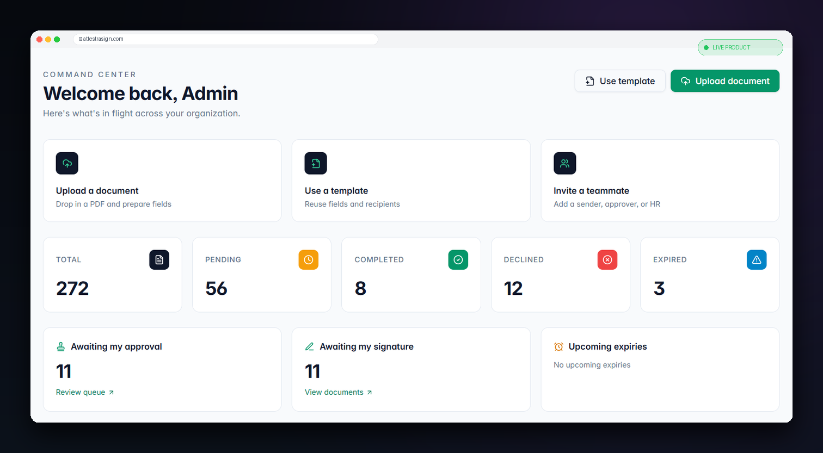Click the Upload document green button

[x=724, y=81]
